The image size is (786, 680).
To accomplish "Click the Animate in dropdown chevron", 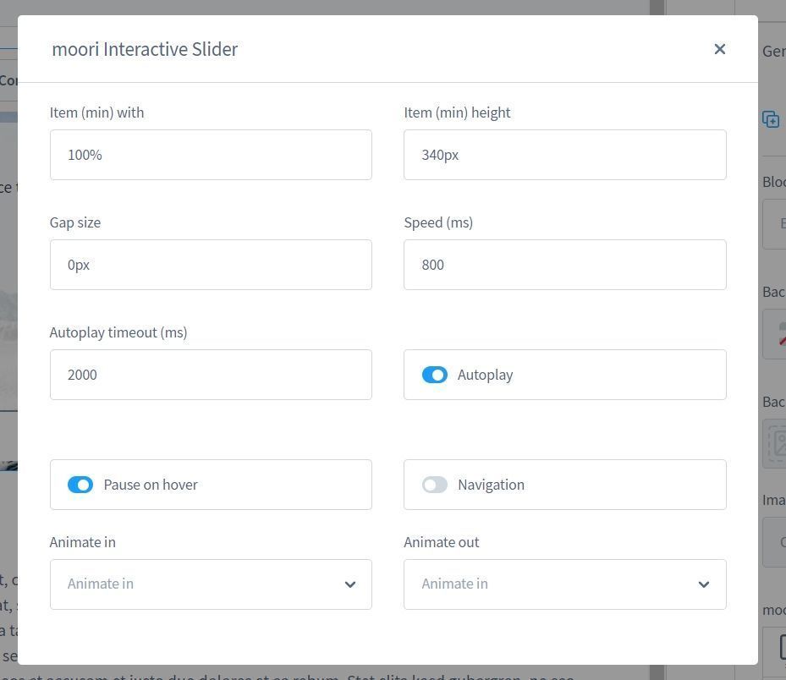I will pos(349,584).
